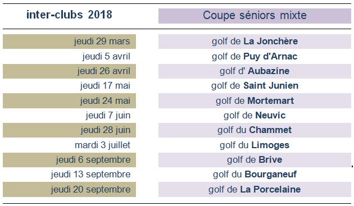Screen dimensions: 354x206
Task: Click the 'jeudi 29 mars' date cell
Action: click(69, 42)
